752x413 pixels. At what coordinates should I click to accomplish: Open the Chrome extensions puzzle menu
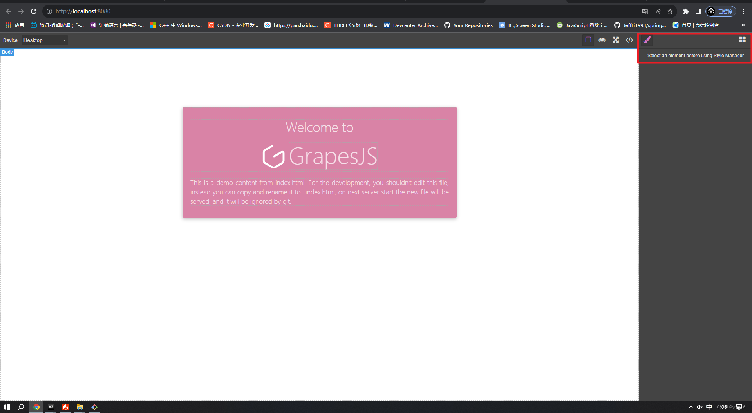pyautogui.click(x=685, y=11)
